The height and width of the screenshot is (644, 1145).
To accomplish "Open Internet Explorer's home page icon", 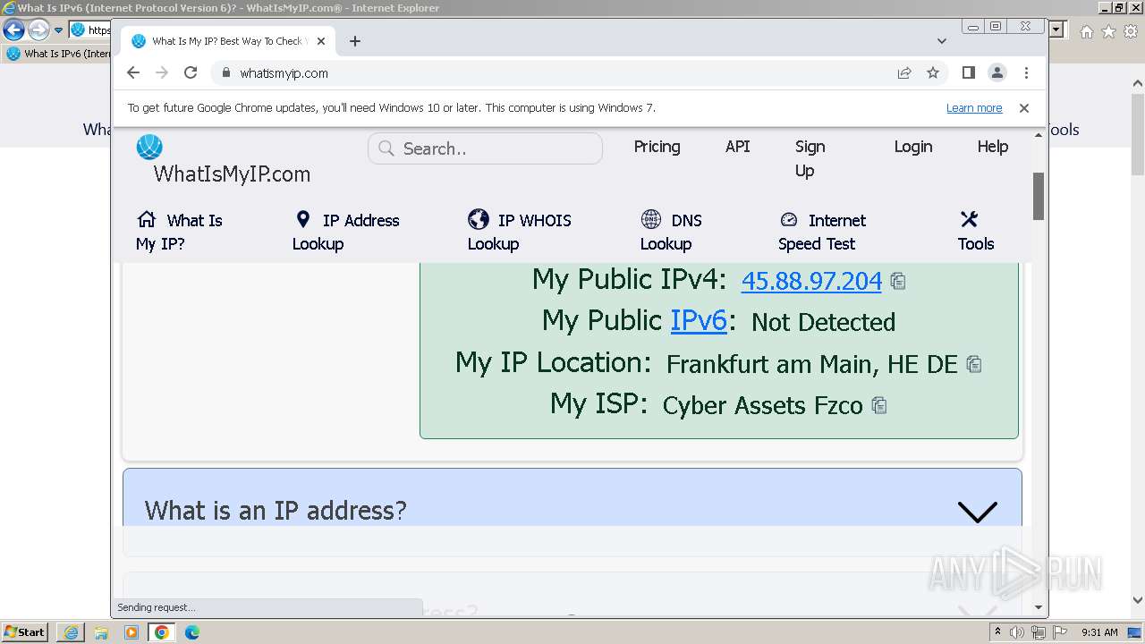I will (1086, 31).
